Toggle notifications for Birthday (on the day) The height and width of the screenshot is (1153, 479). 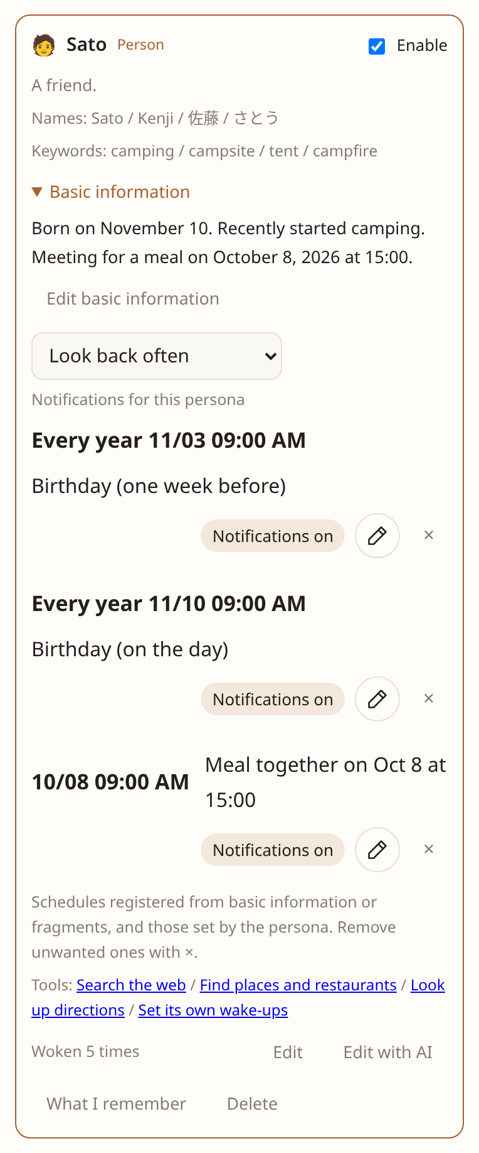click(273, 699)
